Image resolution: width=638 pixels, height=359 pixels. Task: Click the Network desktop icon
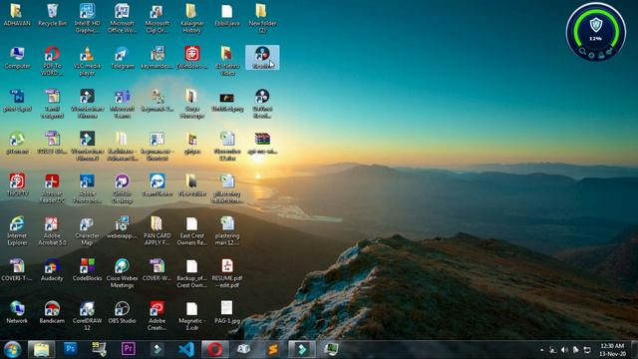[x=17, y=312]
